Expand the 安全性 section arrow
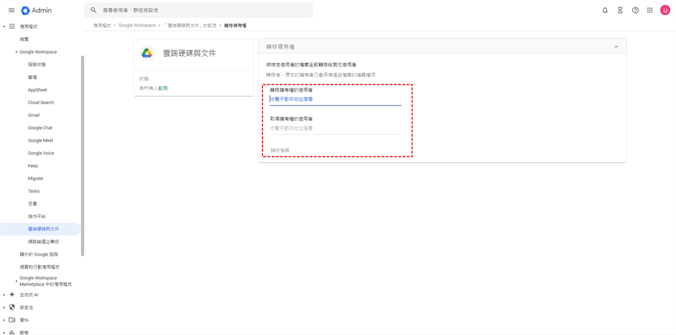Viewport: 676px width, 335px height. 5,307
